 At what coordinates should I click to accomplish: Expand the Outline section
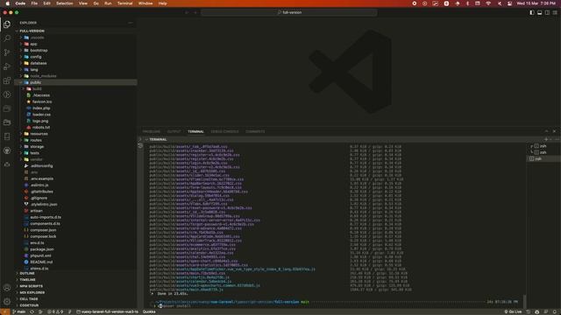click(x=76, y=273)
